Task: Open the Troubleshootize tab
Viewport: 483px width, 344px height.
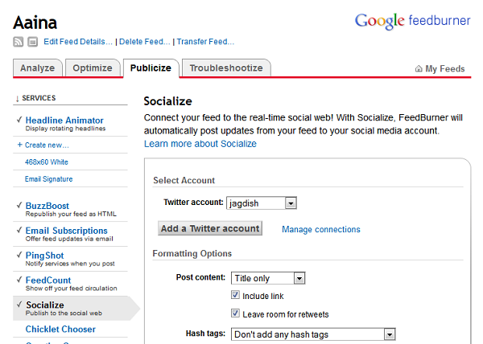Action: 226,68
